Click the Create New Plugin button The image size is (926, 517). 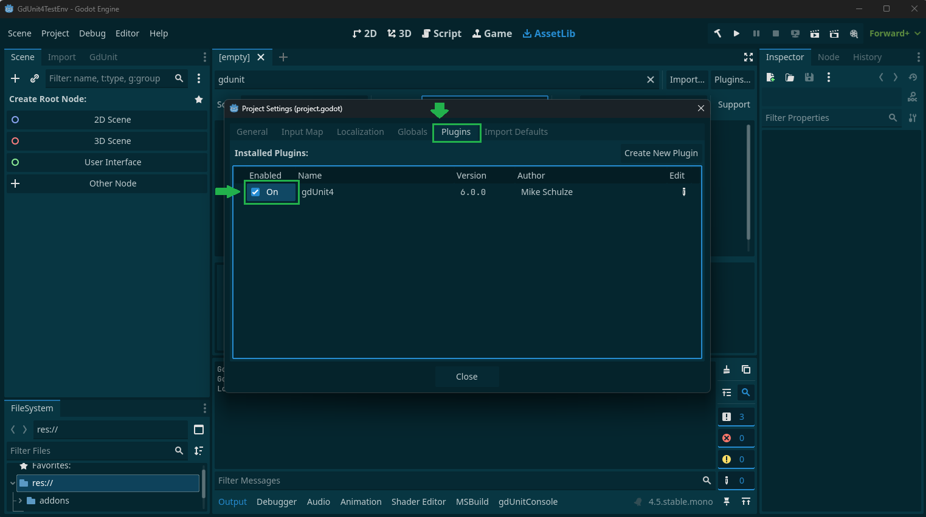660,153
